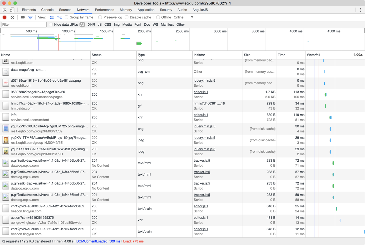Click icon of data:image/svg+xml row
Image resolution: width=365 pixels, height=245 pixels.
[x=6, y=72]
